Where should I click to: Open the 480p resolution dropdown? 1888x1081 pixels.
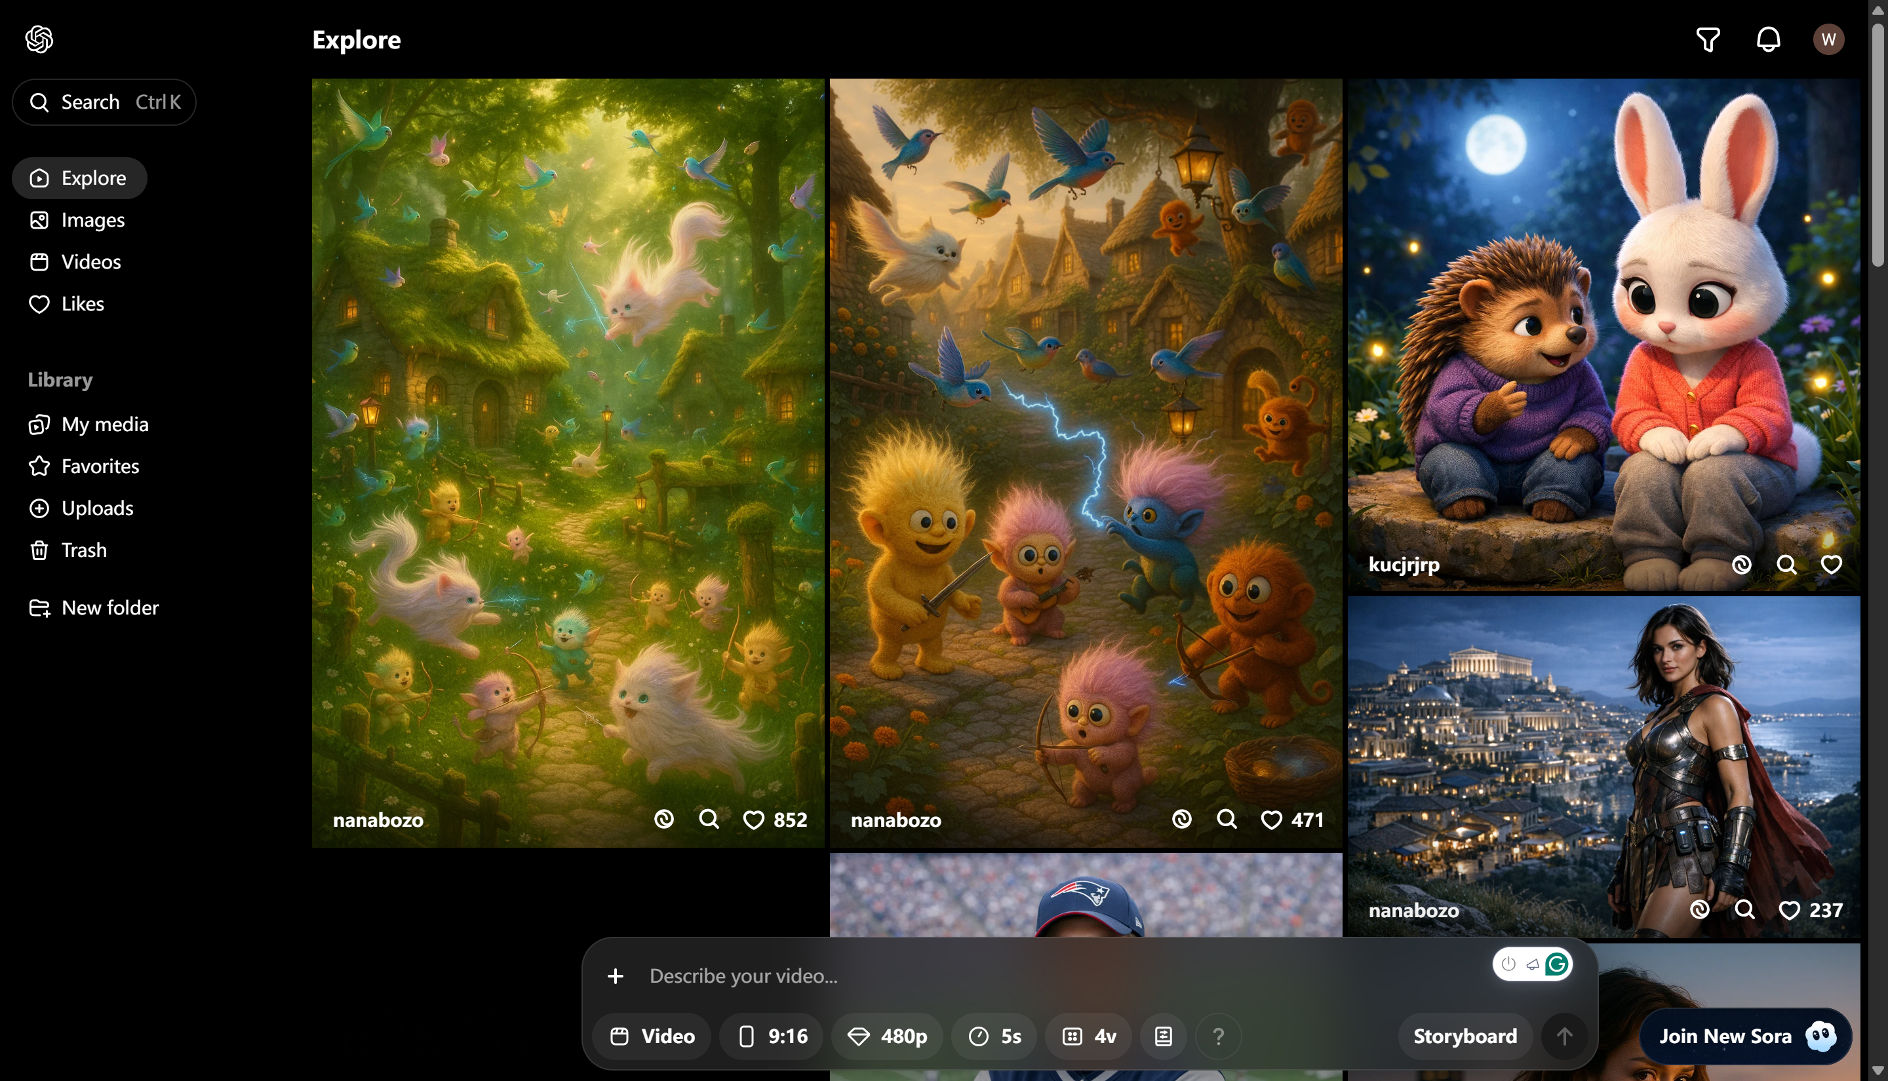point(888,1036)
